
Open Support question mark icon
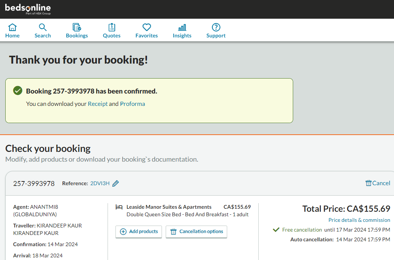(x=216, y=27)
